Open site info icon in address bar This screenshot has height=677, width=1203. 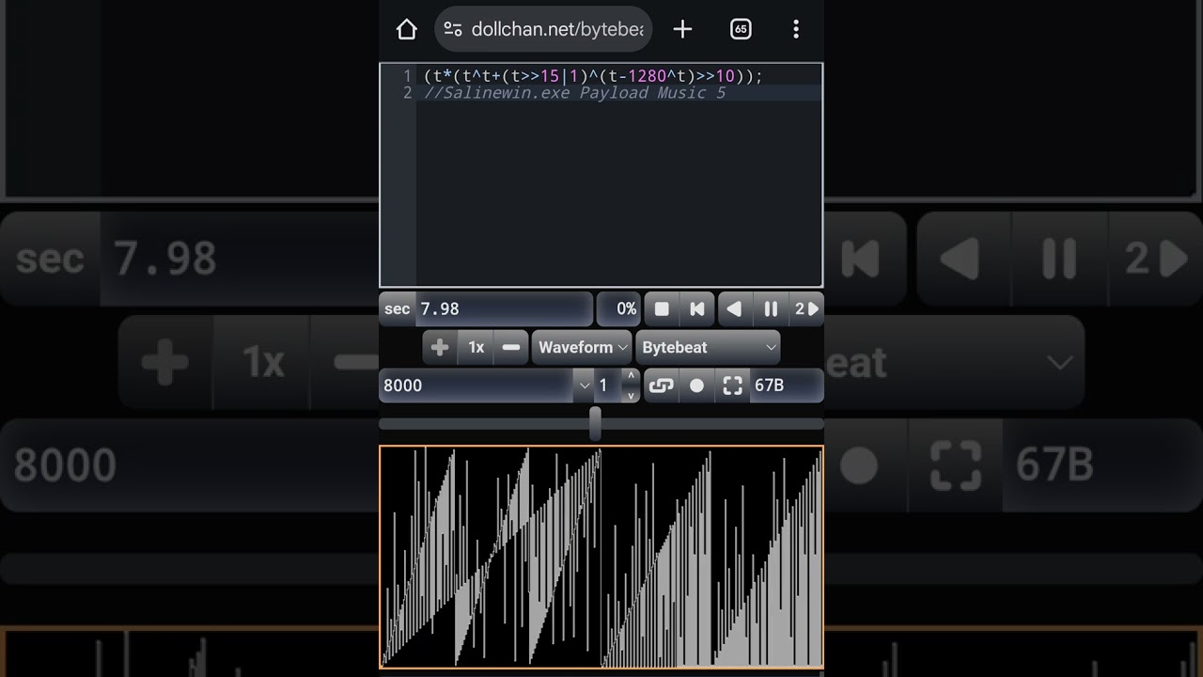453,29
